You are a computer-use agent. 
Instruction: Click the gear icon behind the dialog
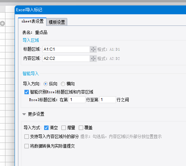(x=2, y=23)
